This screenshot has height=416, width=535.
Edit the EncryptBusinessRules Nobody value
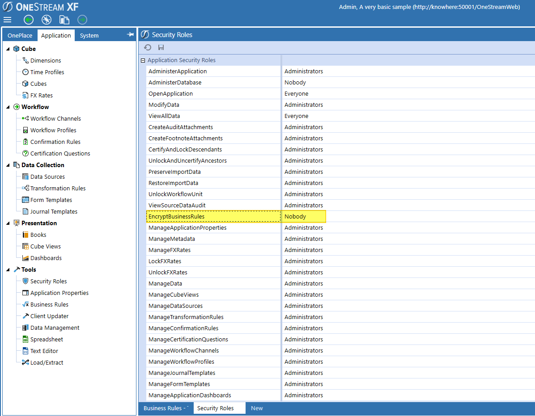click(x=304, y=216)
